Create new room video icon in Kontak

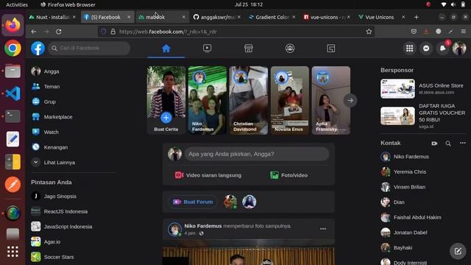pyautogui.click(x=434, y=144)
